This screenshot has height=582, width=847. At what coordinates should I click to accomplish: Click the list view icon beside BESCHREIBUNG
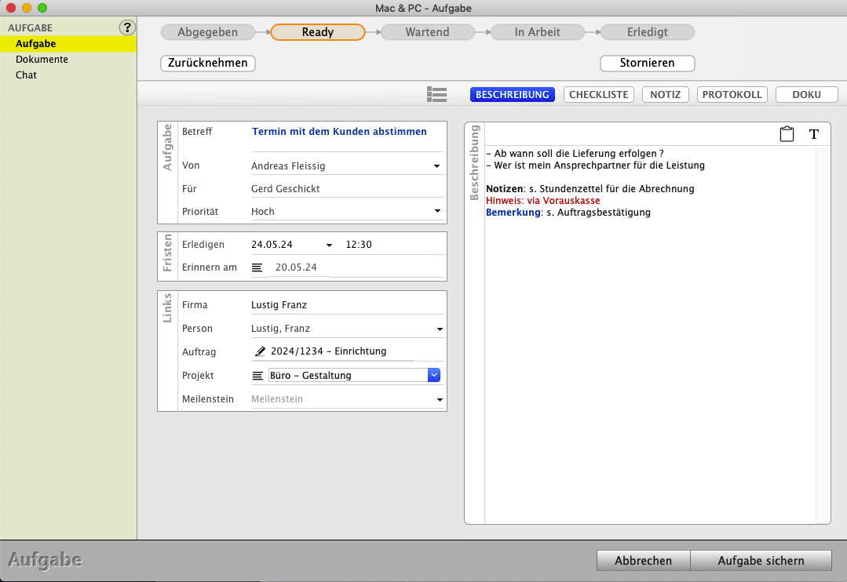[x=436, y=94]
